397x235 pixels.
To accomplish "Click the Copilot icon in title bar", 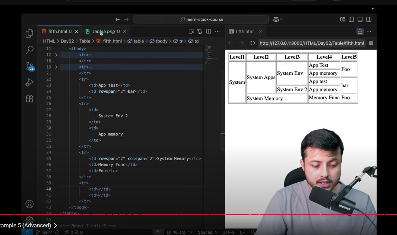I will click(x=276, y=19).
